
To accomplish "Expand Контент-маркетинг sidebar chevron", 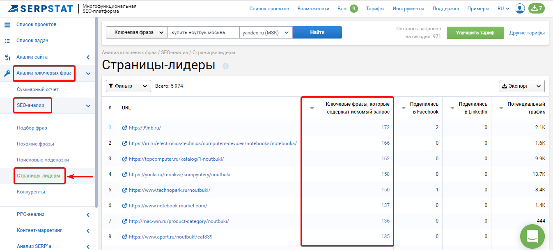I will pyautogui.click(x=88, y=230).
